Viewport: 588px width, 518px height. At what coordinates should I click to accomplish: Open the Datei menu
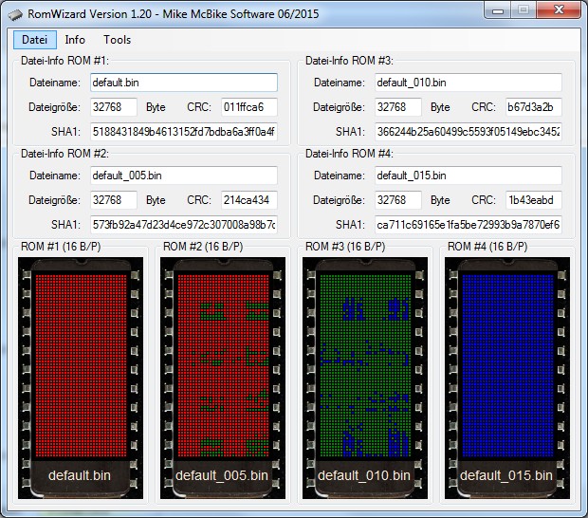(34, 40)
